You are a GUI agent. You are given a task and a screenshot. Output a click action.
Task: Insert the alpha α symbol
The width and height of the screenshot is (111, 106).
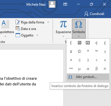pos(88,68)
